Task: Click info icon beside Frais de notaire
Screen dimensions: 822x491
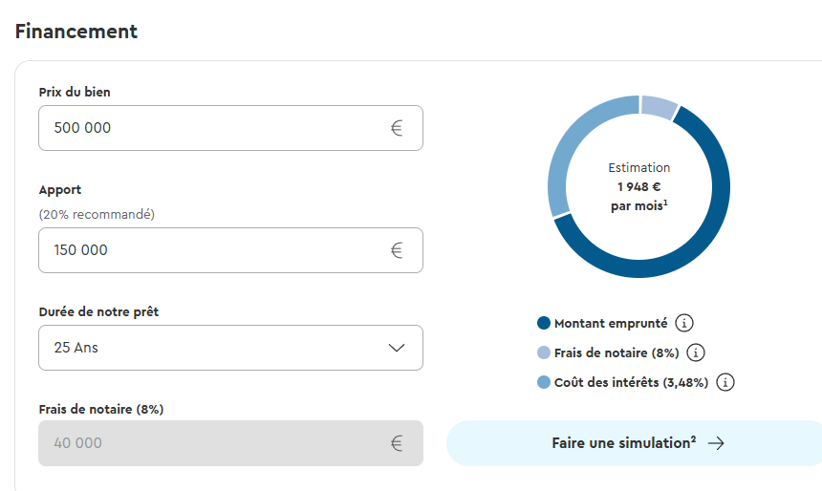Action: coord(696,352)
